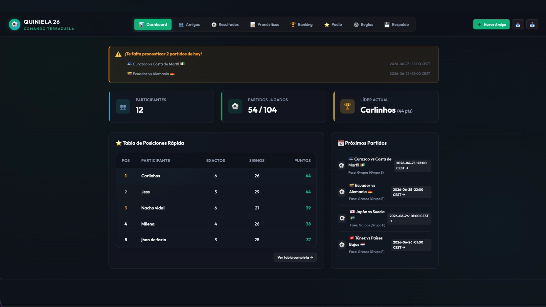Go to the Pronósticos tab
Screen dimensions: 546x307
(265, 25)
